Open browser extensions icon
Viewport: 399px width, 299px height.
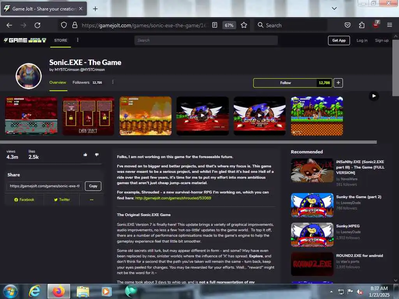tap(362, 25)
